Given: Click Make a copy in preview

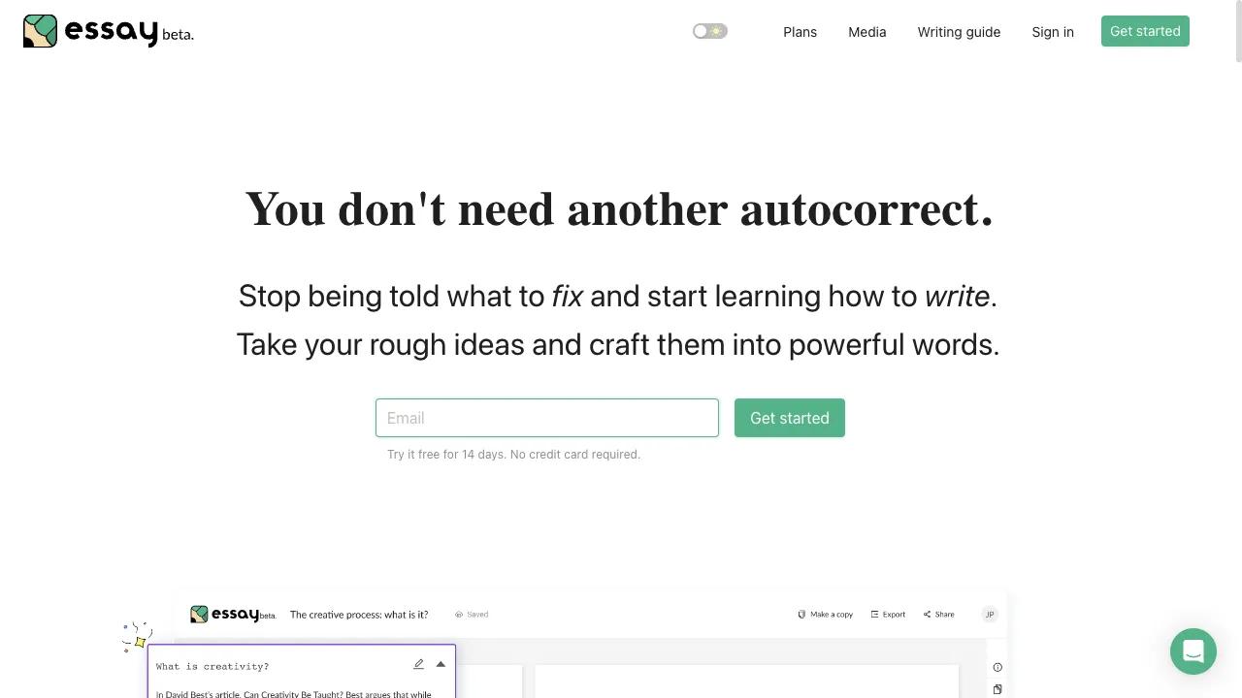Looking at the screenshot, I should click(826, 614).
